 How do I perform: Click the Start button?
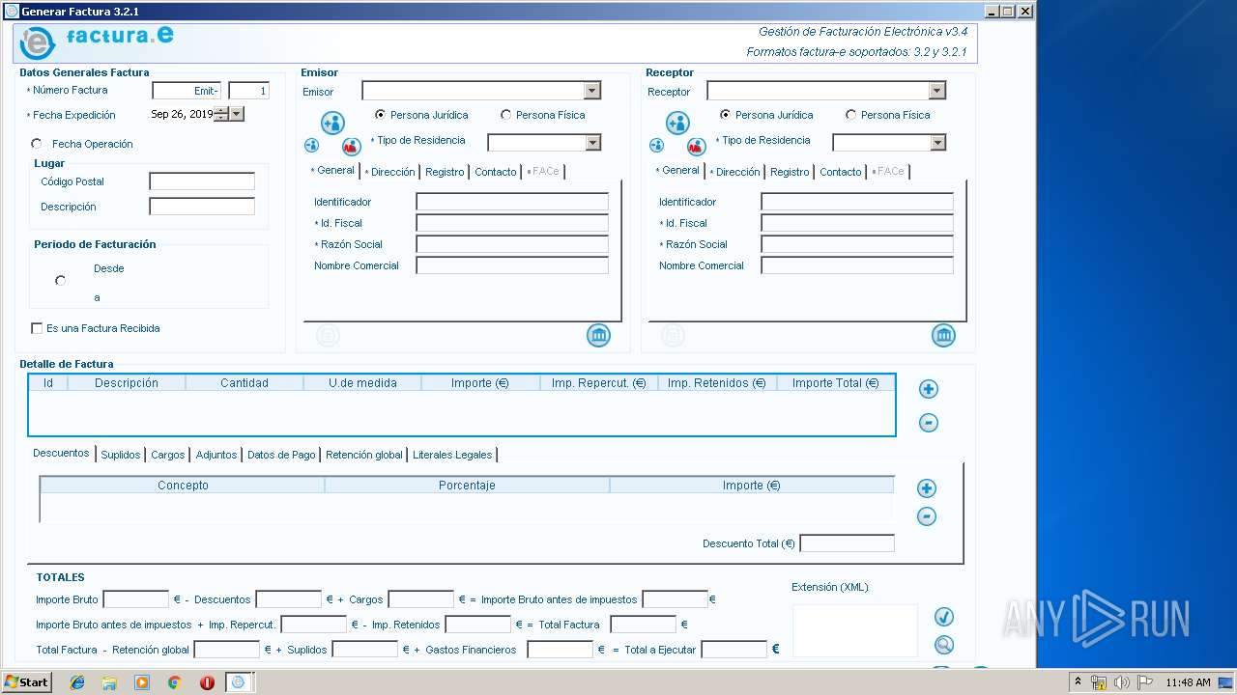(x=27, y=682)
